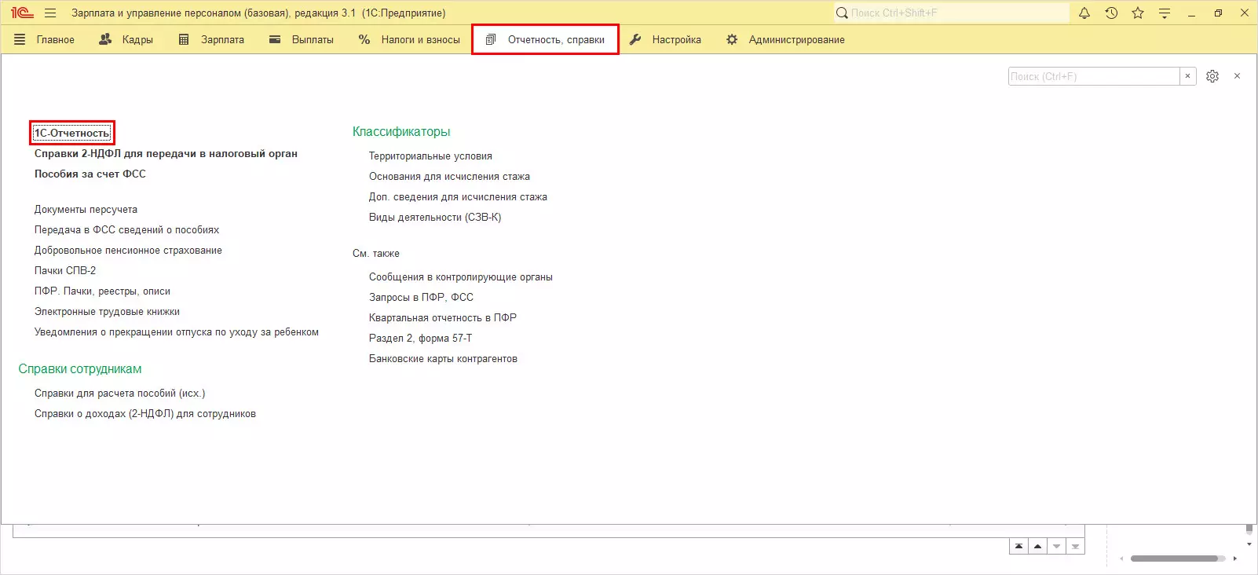Open Виды деятельности (СЗВ-К)
The image size is (1258, 575).
click(x=435, y=217)
